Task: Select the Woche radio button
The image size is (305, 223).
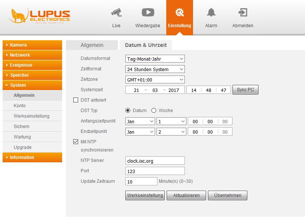Action: pos(154,111)
